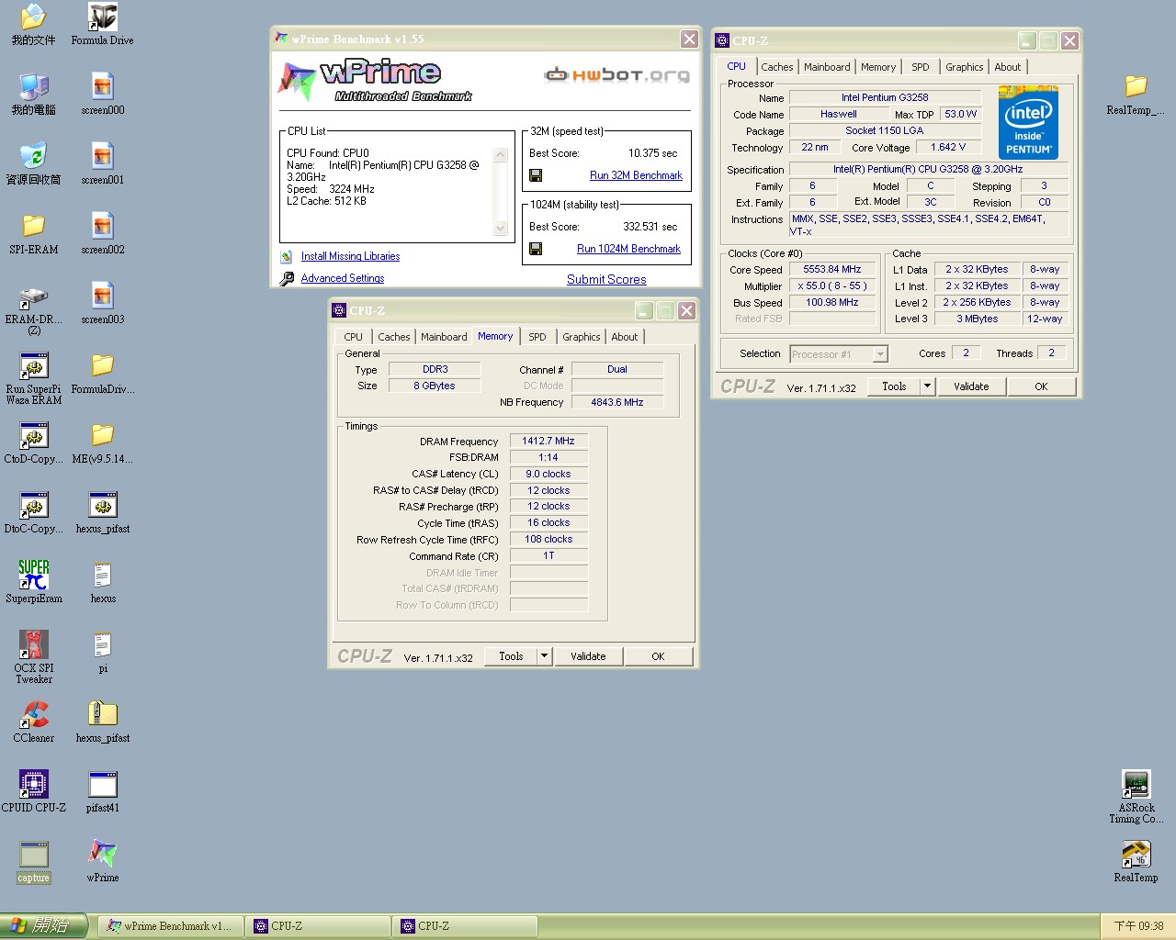Launch SuperpiEram application

(34, 582)
